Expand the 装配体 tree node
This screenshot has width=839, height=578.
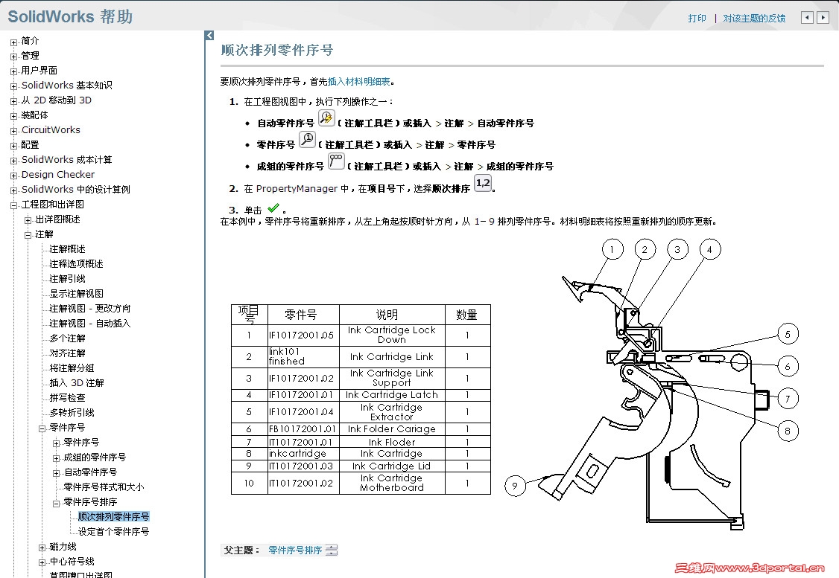pos(14,116)
